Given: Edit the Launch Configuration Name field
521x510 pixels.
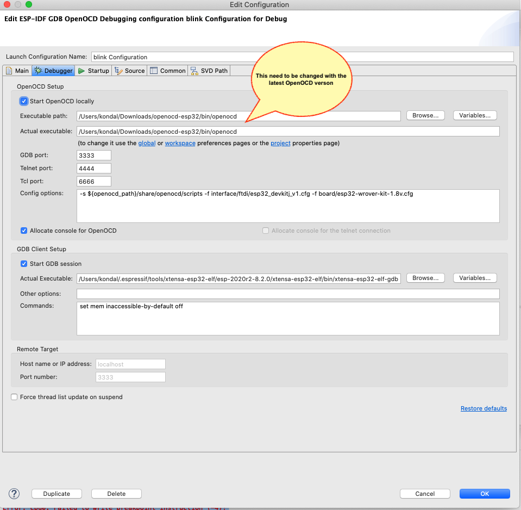Looking at the screenshot, I should pos(217,57).
